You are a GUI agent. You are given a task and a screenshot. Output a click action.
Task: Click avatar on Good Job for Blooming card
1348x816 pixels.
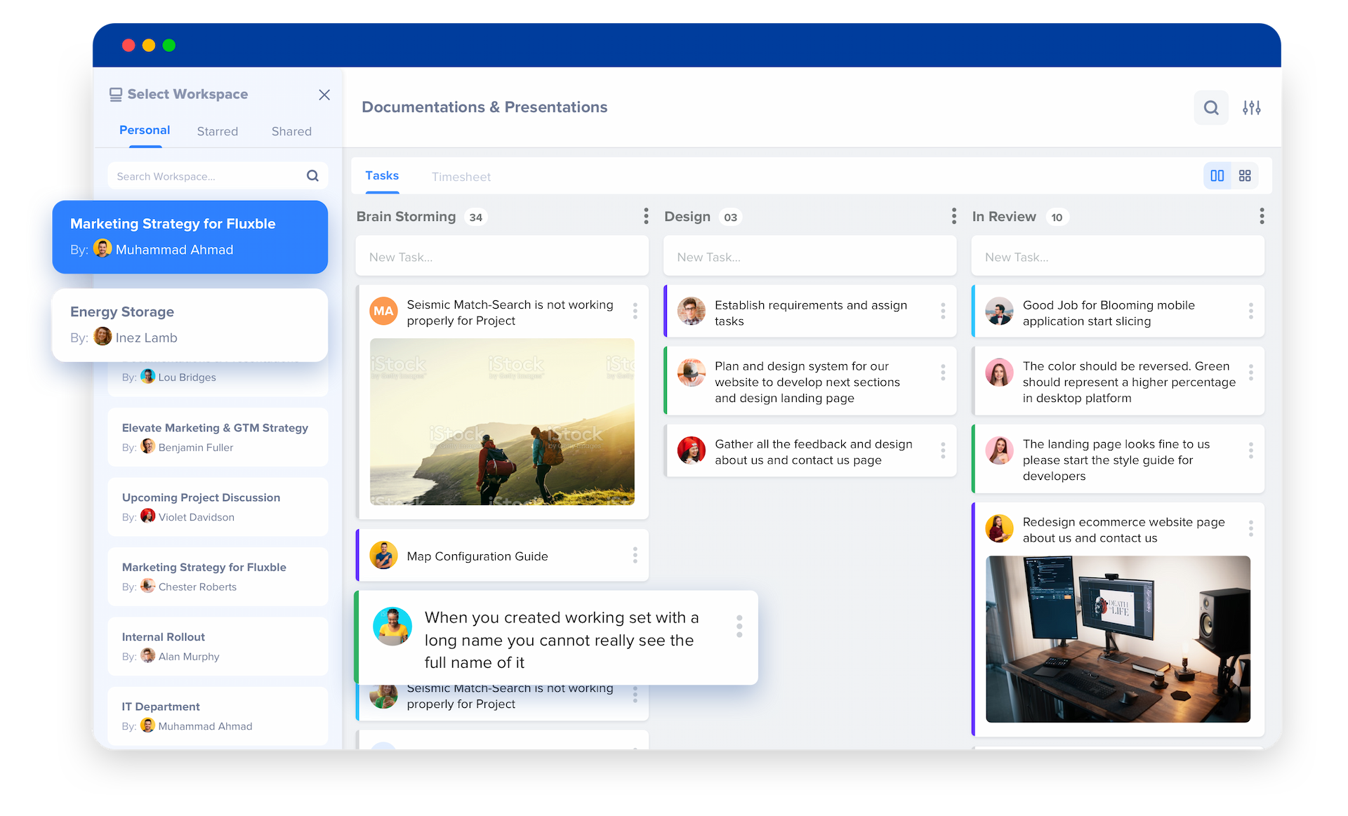tap(999, 311)
